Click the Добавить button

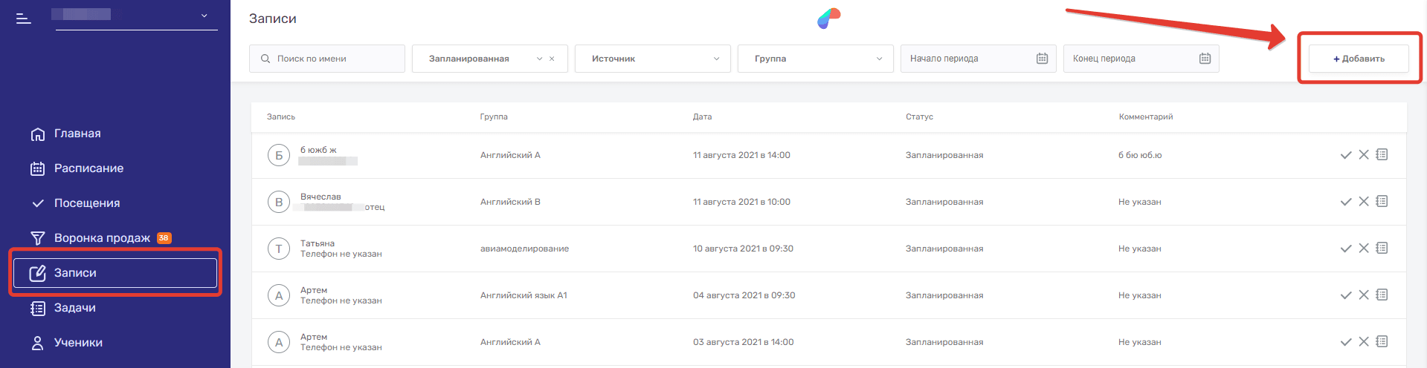click(1358, 59)
